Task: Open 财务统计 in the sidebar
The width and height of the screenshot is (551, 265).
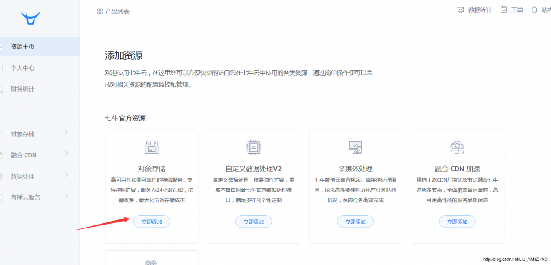Action: point(22,89)
